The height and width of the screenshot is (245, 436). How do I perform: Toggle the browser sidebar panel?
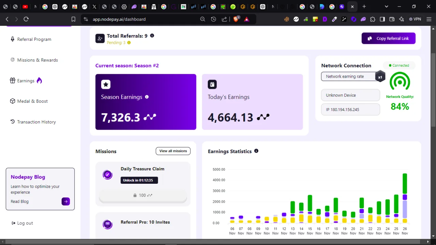tap(382, 19)
